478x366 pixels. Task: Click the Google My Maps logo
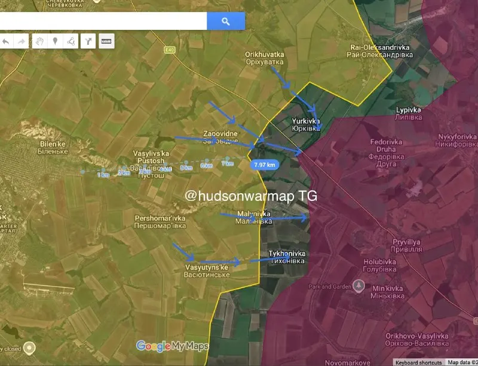click(x=172, y=346)
